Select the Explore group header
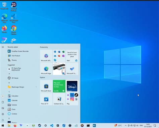 (42, 77)
